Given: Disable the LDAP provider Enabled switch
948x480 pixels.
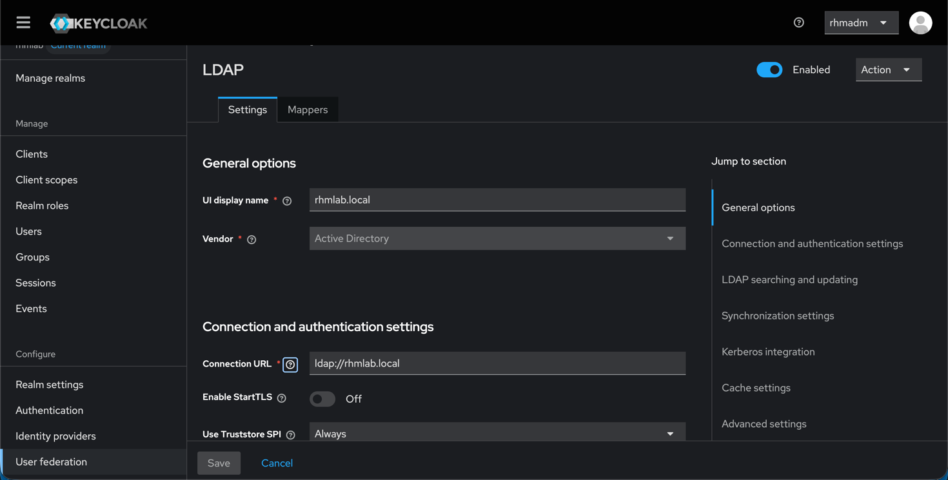Looking at the screenshot, I should [769, 70].
